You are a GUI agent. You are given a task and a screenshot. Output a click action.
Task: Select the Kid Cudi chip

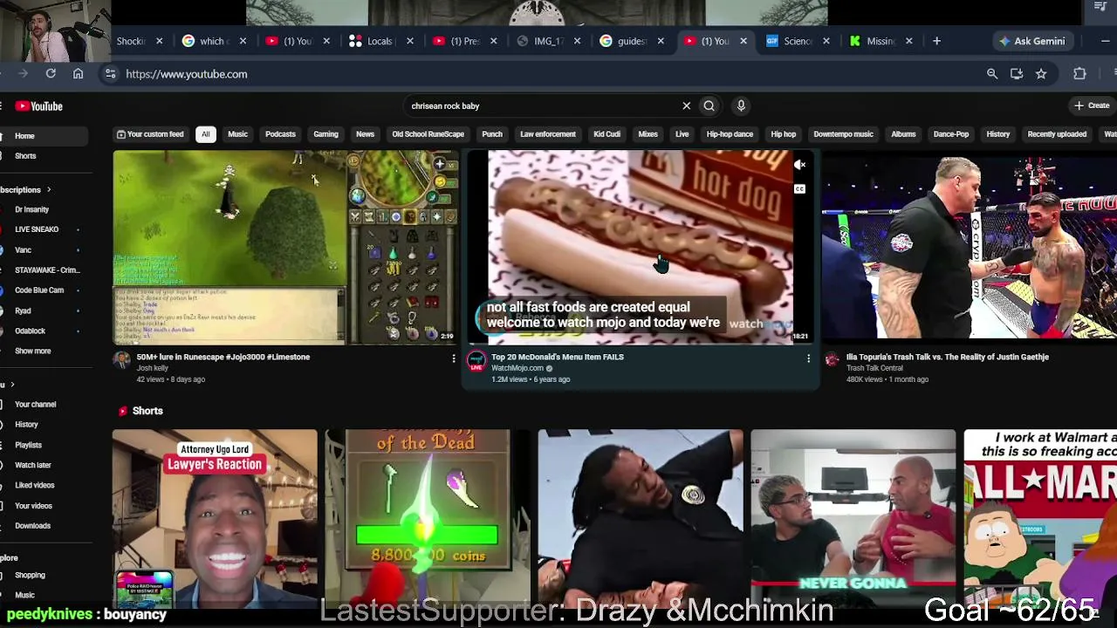[x=606, y=134]
